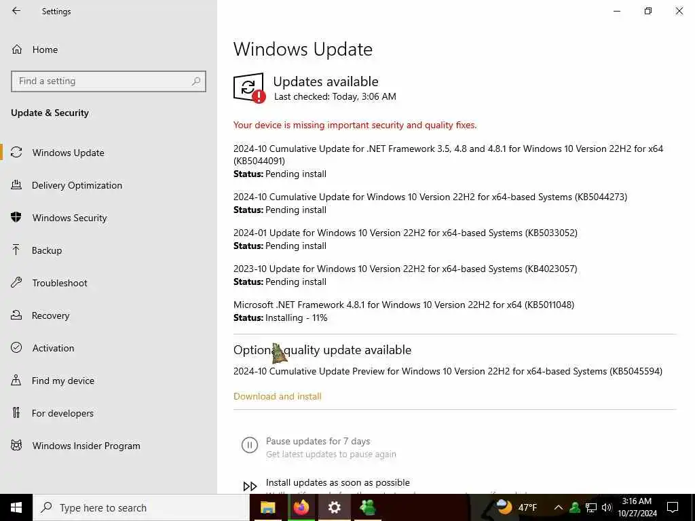Go back with the Settings back arrow
Screen dimensions: 695x521
pos(16,11)
